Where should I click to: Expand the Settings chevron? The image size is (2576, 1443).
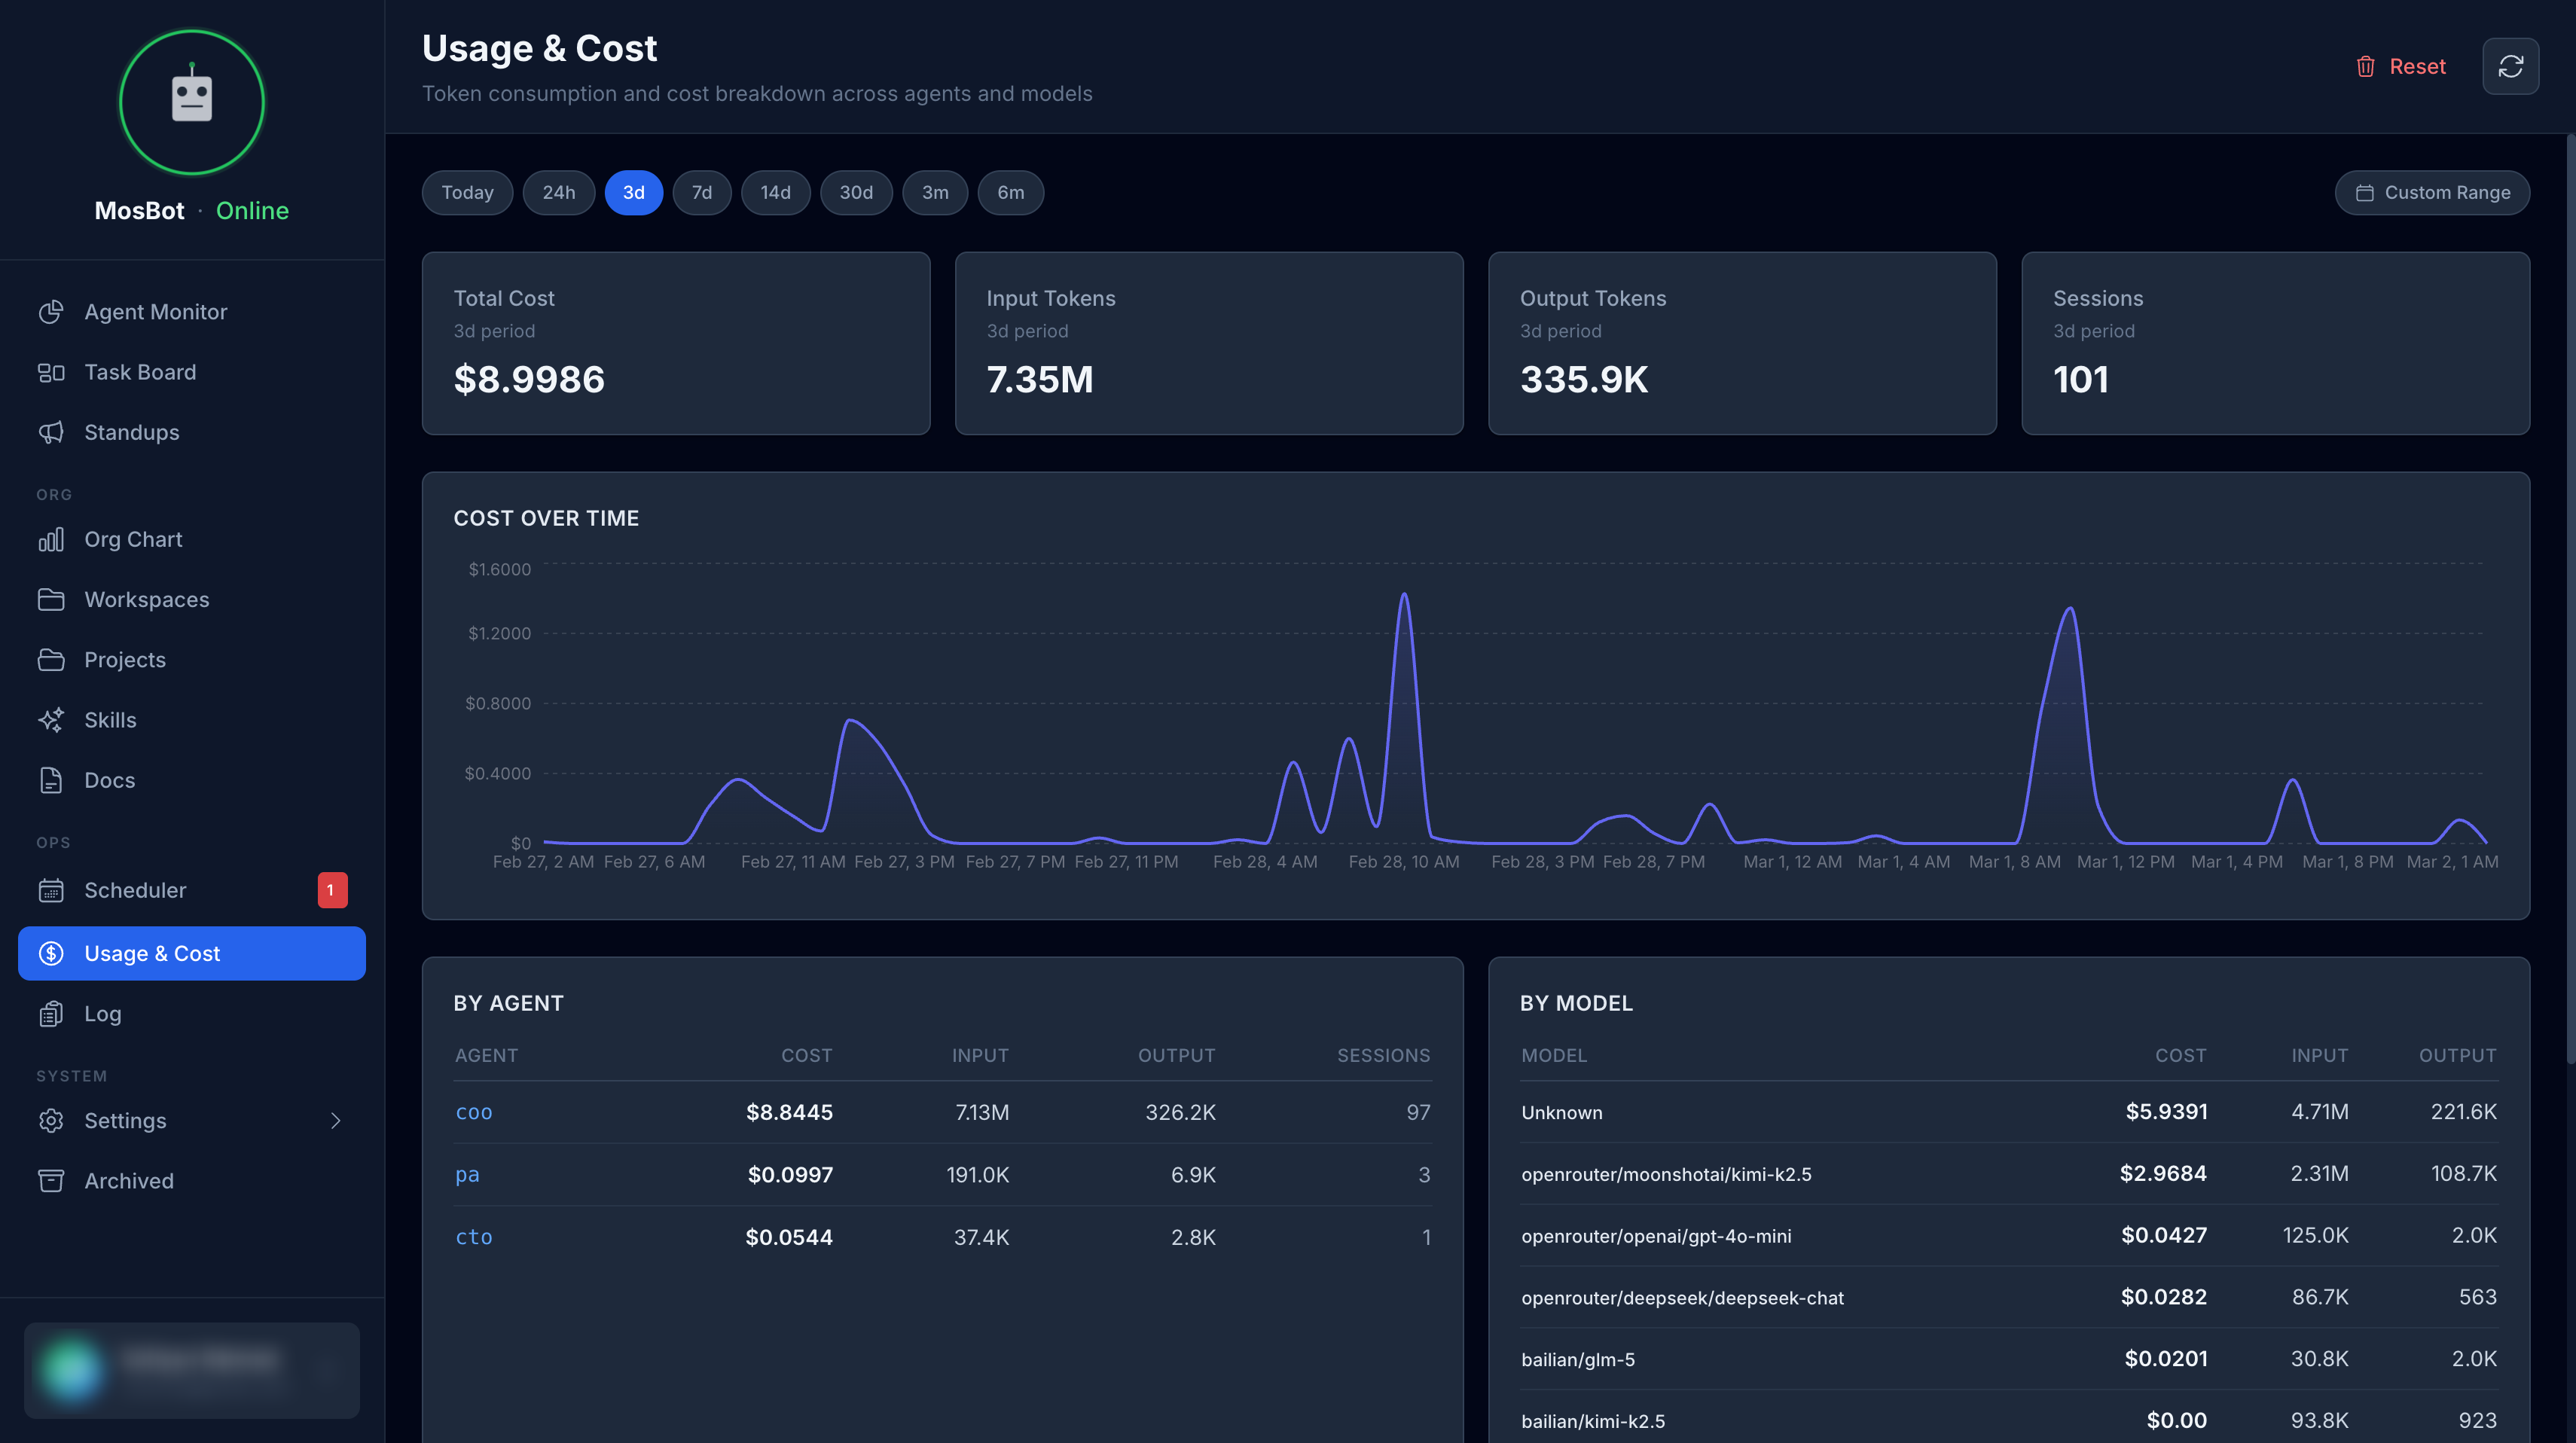click(x=336, y=1121)
